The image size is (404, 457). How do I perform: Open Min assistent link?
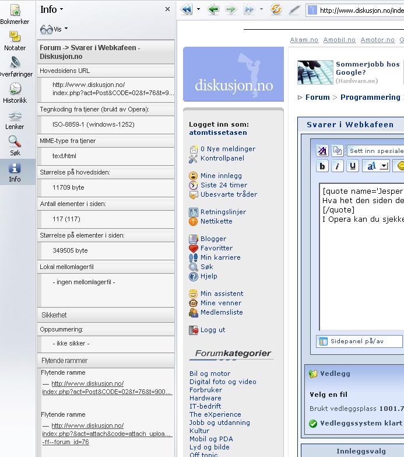pos(222,294)
